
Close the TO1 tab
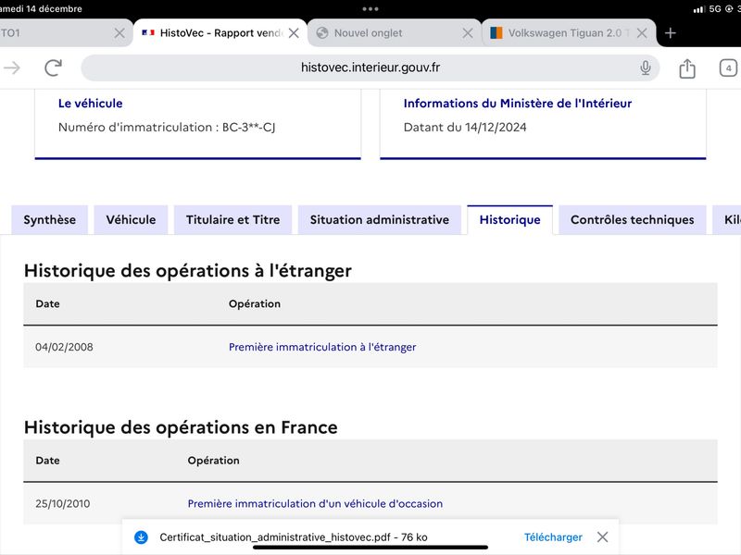tap(119, 33)
